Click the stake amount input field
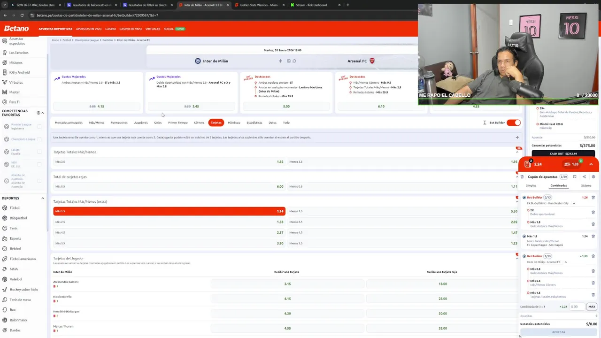The height and width of the screenshot is (338, 601). pyautogui.click(x=577, y=307)
